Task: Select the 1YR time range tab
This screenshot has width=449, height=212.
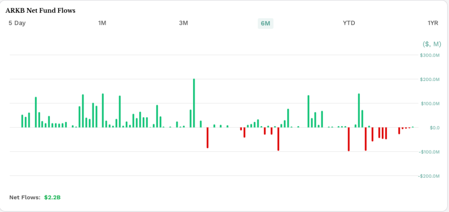Action: (x=433, y=23)
